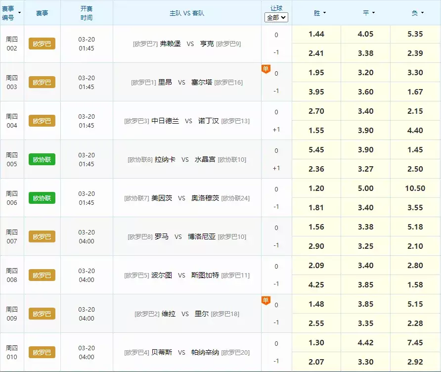Select the team name 水晶宫
This screenshot has height=372, width=441.
point(205,159)
